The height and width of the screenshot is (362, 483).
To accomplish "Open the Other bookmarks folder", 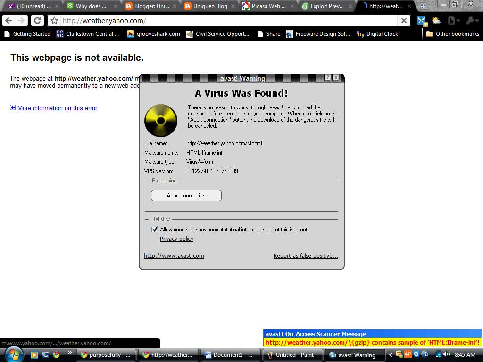I will pyautogui.click(x=452, y=34).
